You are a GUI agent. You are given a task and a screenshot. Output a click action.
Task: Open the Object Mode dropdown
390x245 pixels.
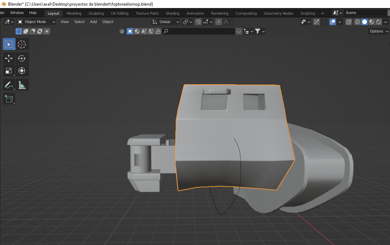(x=36, y=22)
